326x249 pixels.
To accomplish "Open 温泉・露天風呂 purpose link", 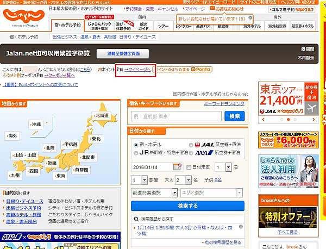I will 21,221.
